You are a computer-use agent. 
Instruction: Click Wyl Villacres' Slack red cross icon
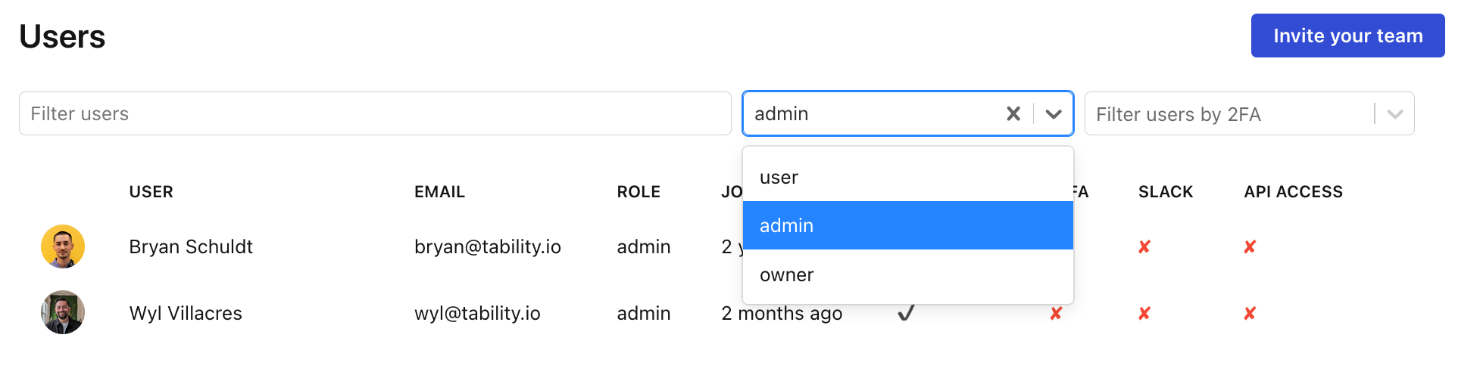[x=1144, y=313]
